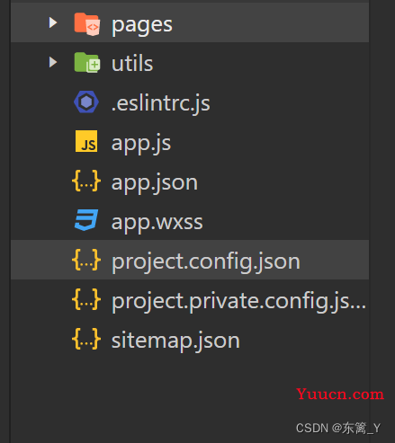Open the .eslintrc.js file
This screenshot has width=395, height=443.
[x=161, y=103]
